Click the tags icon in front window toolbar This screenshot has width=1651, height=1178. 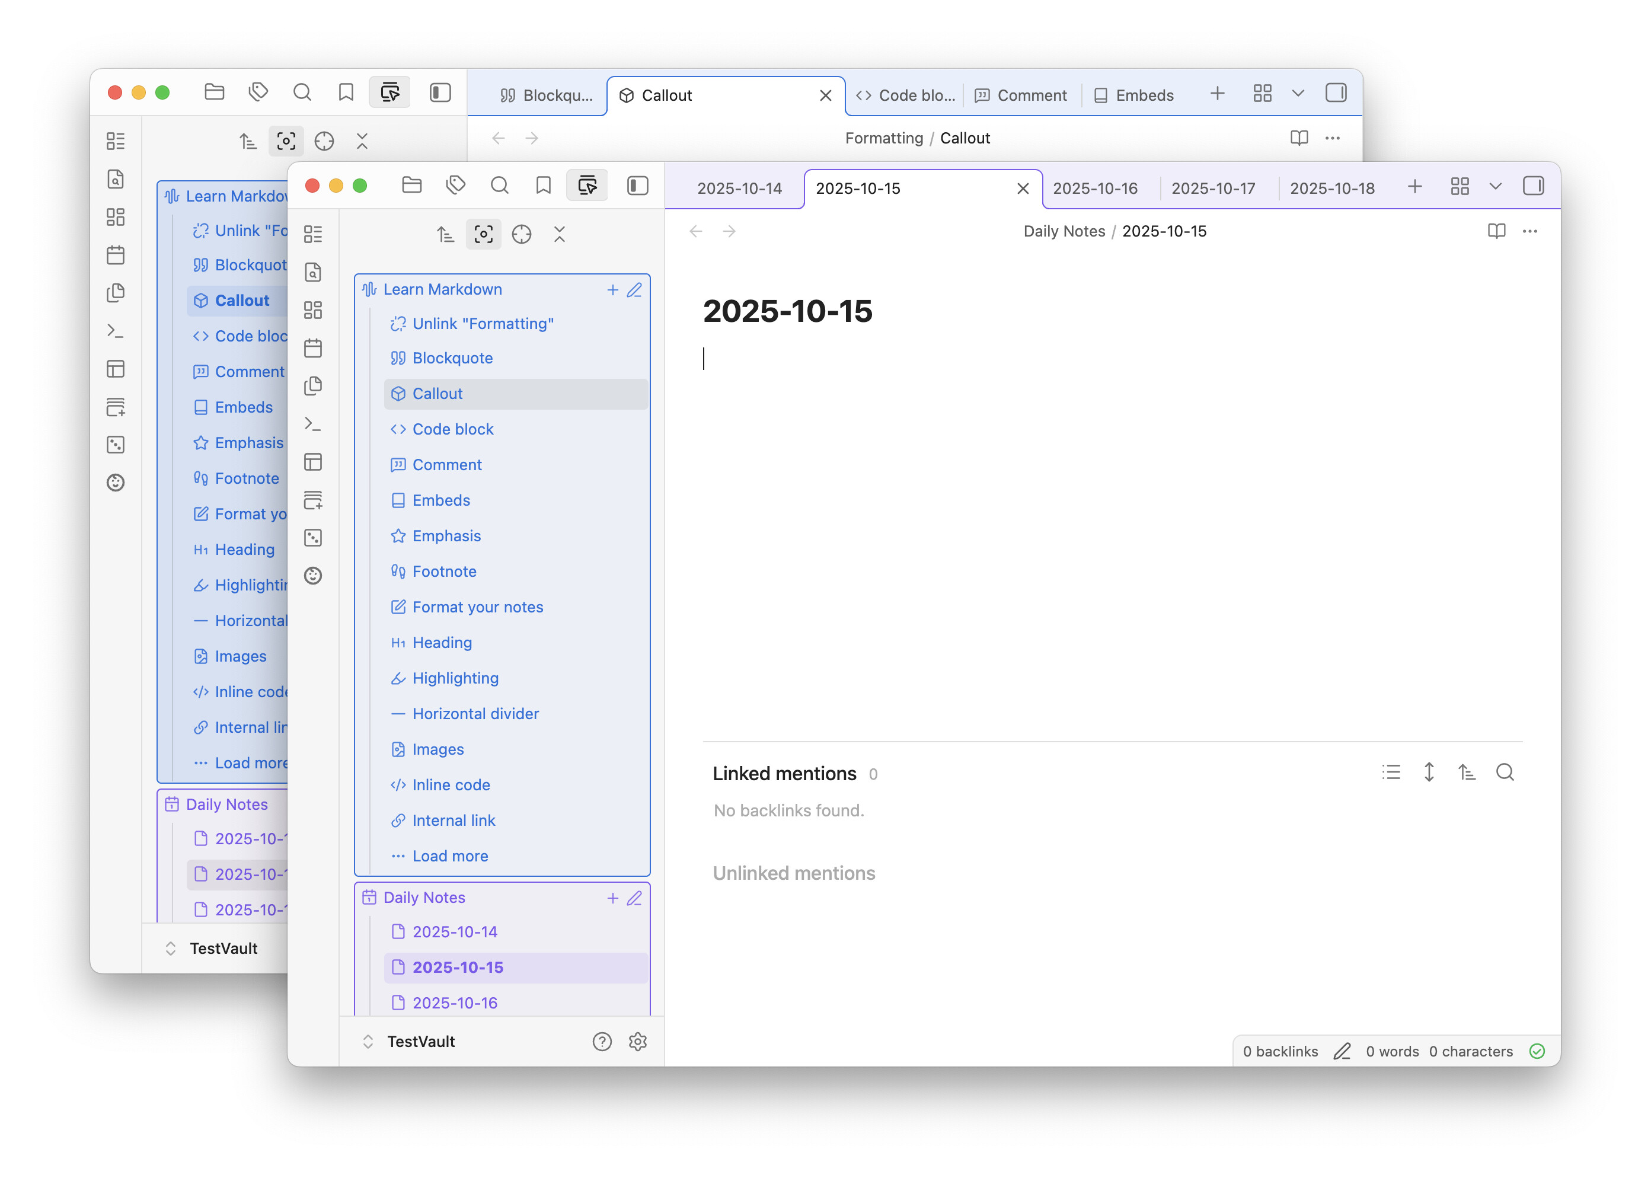(x=455, y=186)
